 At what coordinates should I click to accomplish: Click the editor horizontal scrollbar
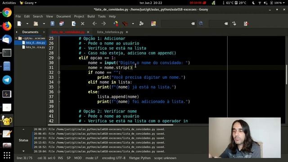point(111,125)
